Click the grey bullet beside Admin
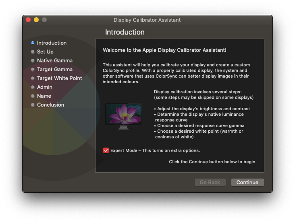 tap(33, 87)
